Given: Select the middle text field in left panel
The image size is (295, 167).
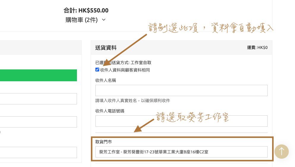Looking at the screenshot, I should [38, 122].
